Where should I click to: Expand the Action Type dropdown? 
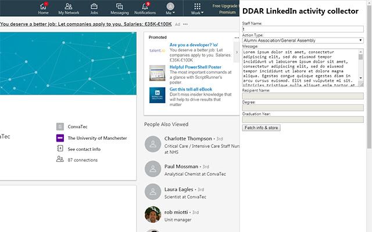(x=303, y=41)
